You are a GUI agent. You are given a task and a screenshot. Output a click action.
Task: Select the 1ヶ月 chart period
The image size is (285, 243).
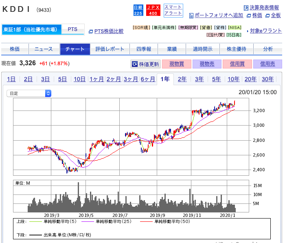click(97, 80)
